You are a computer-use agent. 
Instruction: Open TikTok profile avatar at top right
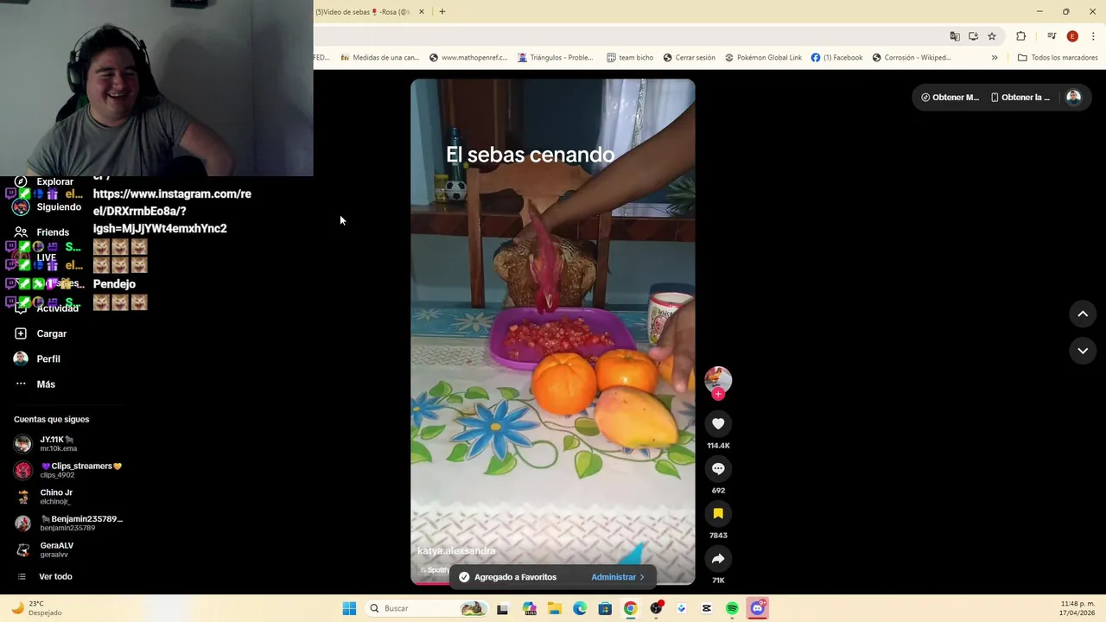click(1073, 98)
